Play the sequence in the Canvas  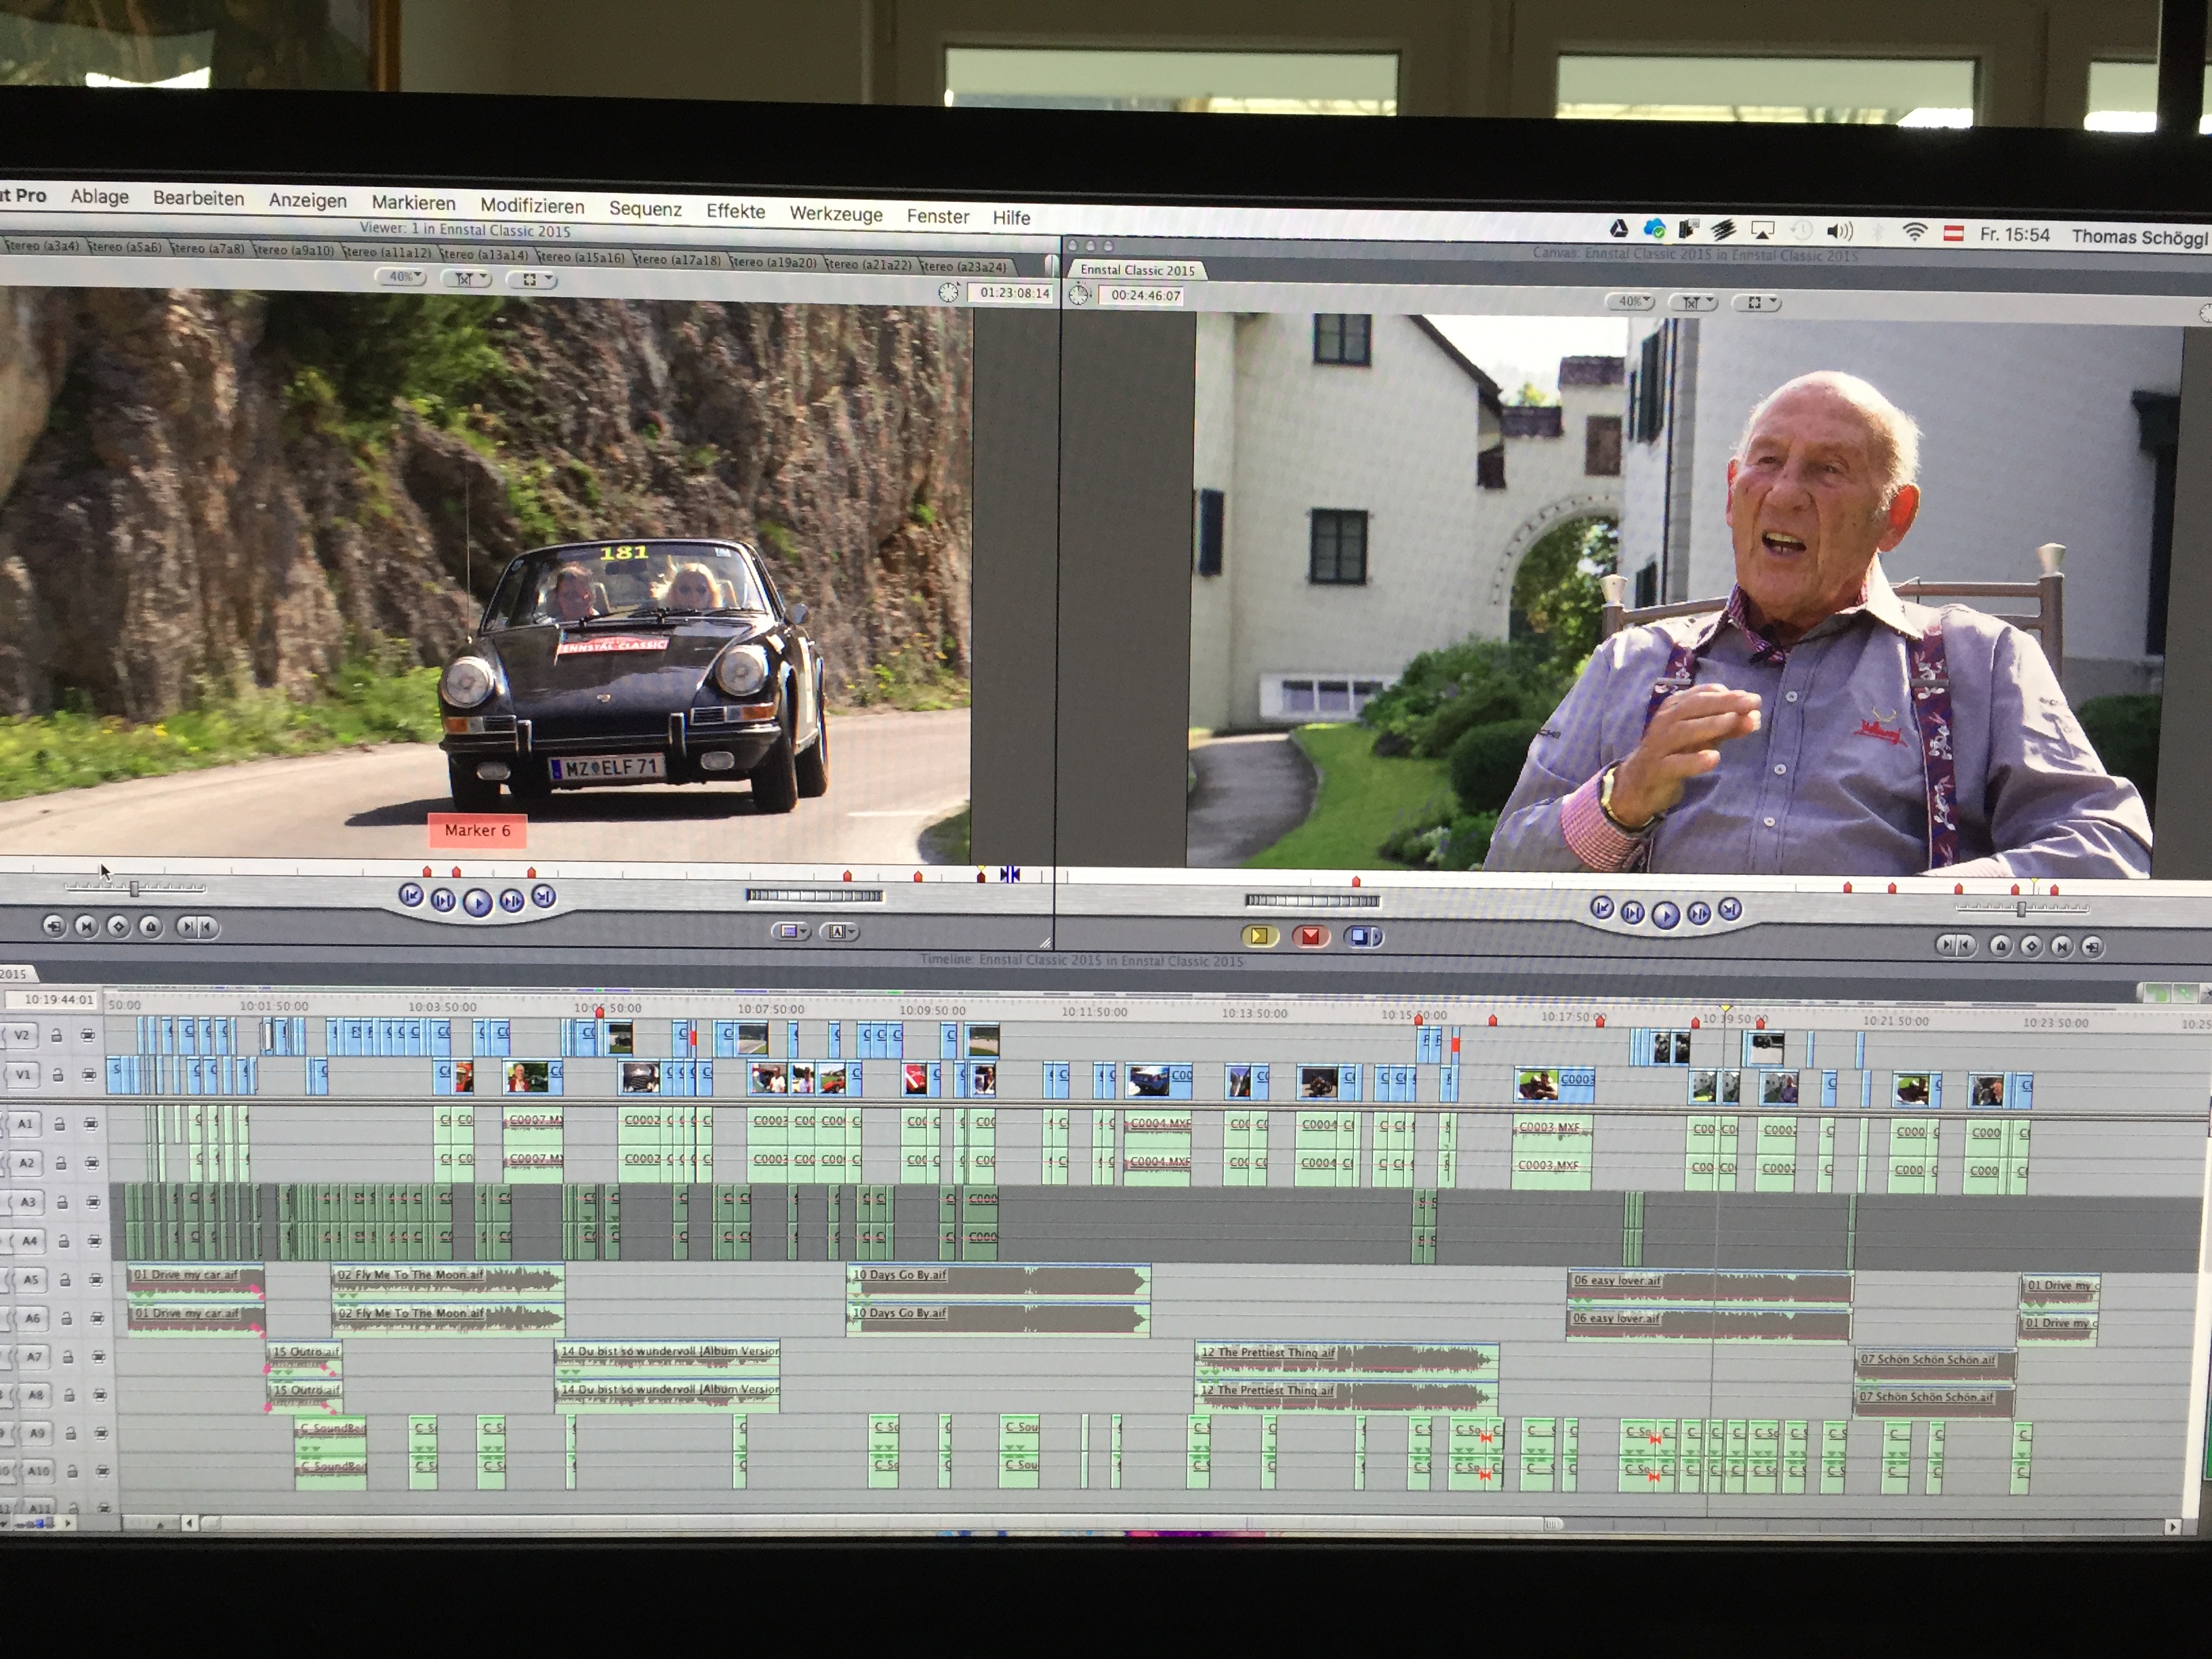[1665, 914]
